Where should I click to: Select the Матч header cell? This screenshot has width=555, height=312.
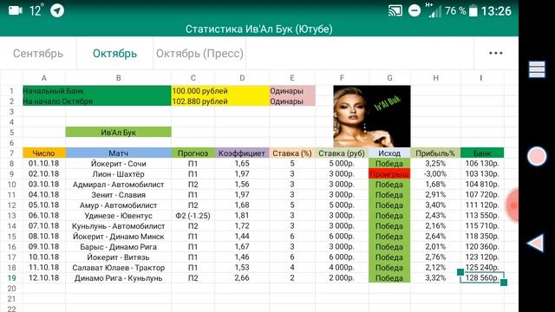(118, 153)
